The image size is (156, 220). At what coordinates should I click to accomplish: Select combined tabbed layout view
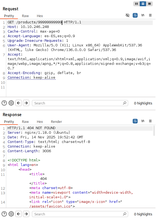point(149,4)
